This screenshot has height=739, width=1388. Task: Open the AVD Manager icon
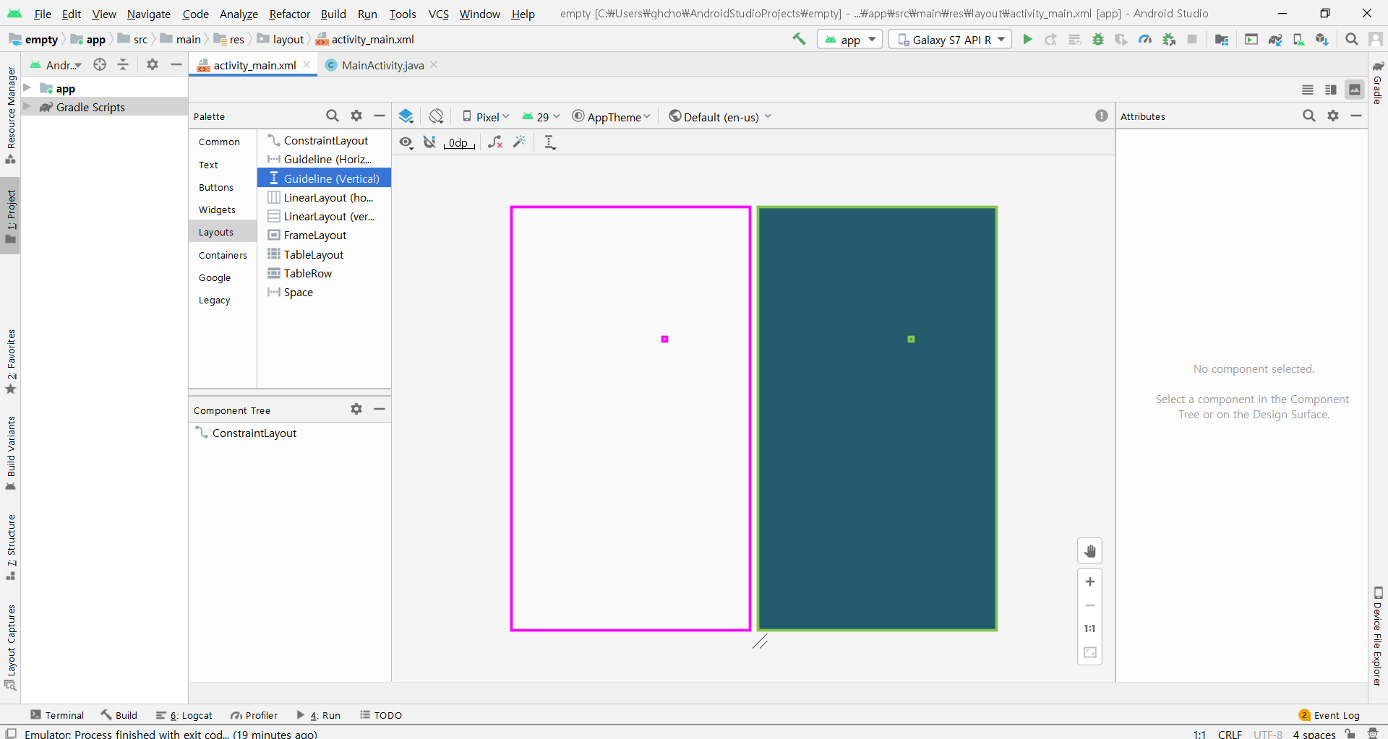click(1298, 39)
